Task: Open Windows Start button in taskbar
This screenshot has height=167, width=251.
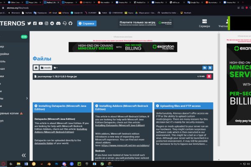Action: [x=3, y=164]
